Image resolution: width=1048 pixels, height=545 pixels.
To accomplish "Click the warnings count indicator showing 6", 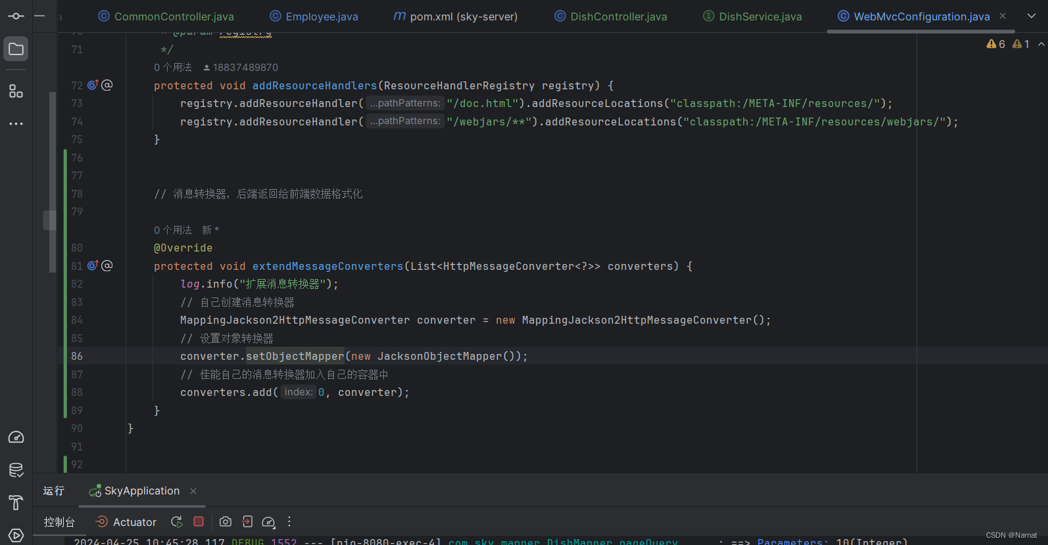I will tap(996, 44).
